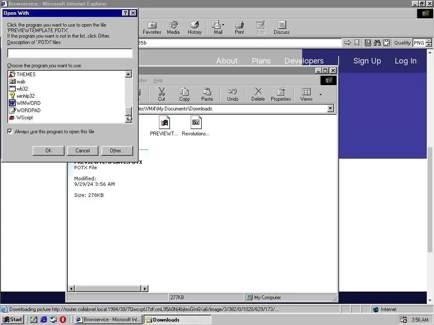
Task: Click the Start button on taskbar
Action: click(12, 319)
